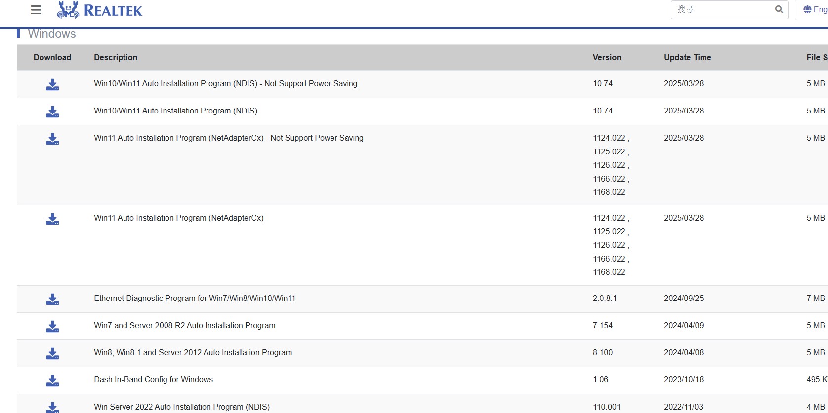Viewport: 828px width, 413px height.
Task: Download Dash In-Band Config for Windows
Action: click(52, 380)
